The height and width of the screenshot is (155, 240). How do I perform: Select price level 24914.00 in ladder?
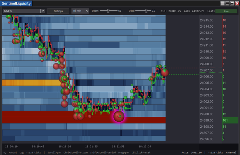point(206,27)
